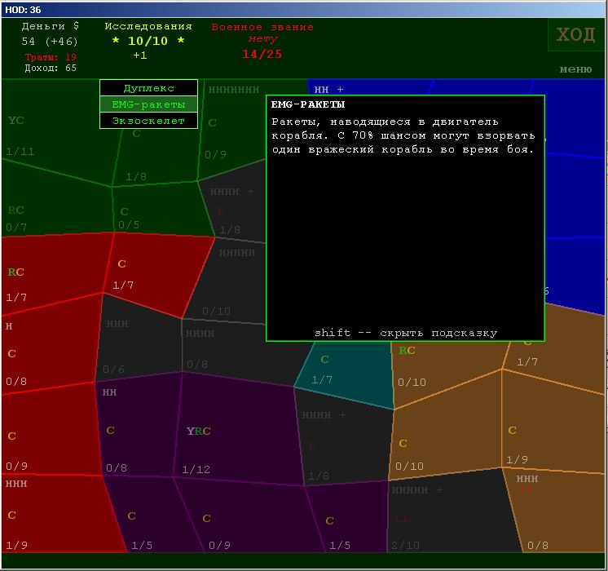The height and width of the screenshot is (571, 608).
Task: Click the rank progress 14/25
Action: tap(262, 54)
